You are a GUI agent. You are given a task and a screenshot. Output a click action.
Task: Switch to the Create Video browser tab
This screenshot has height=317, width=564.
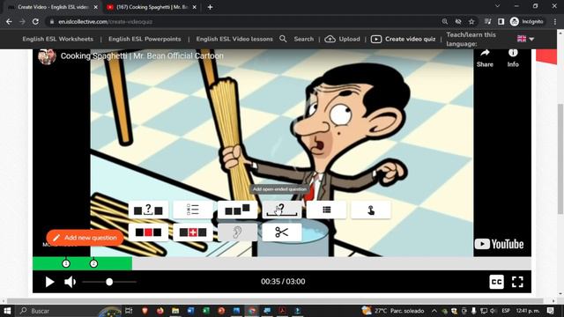click(x=53, y=7)
